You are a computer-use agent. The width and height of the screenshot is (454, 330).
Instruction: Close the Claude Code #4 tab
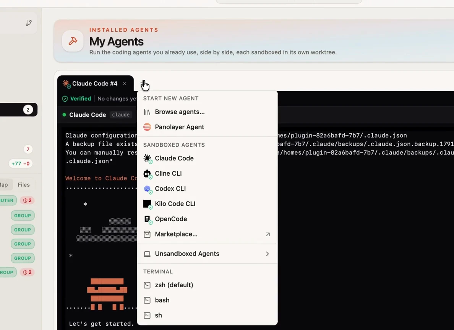[125, 84]
